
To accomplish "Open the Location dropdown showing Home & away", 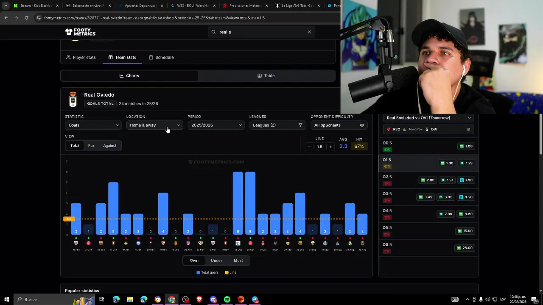I will 155,125.
